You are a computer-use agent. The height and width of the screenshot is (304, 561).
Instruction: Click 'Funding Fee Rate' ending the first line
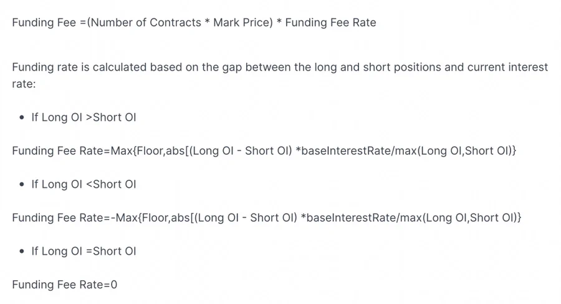pyautogui.click(x=330, y=22)
